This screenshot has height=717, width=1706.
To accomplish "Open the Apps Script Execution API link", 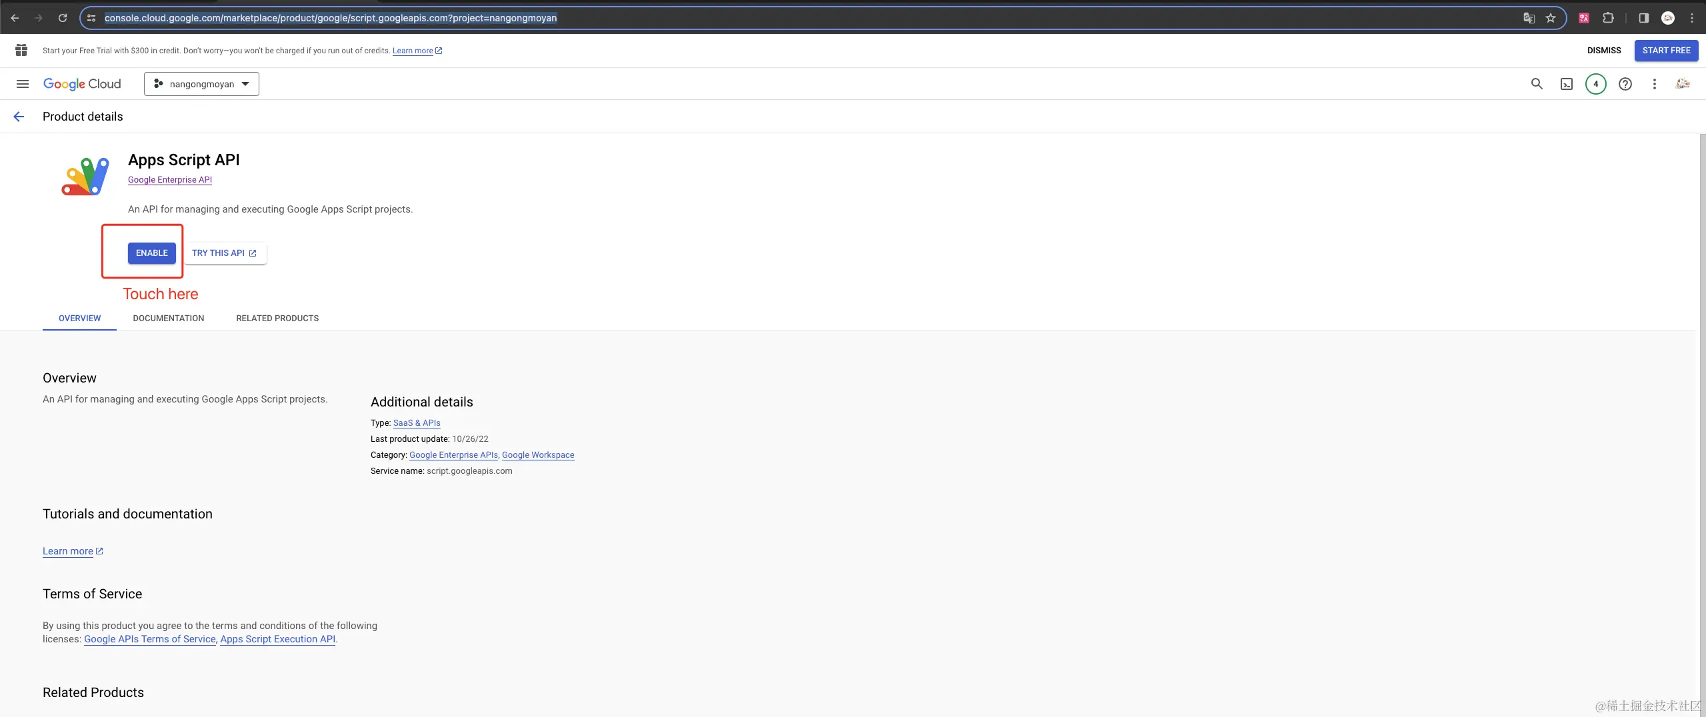I will click(278, 639).
